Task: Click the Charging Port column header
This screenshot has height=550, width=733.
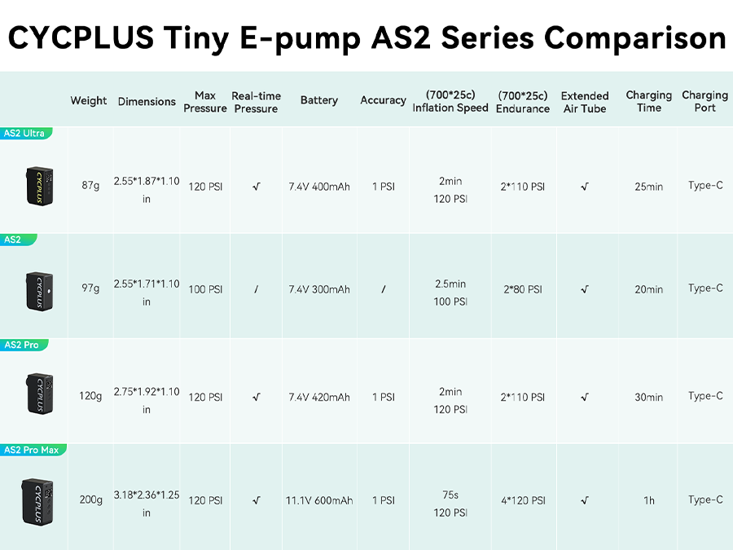Action: tap(704, 101)
